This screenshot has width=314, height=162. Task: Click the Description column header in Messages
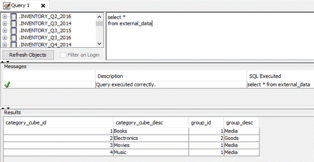[171, 76]
